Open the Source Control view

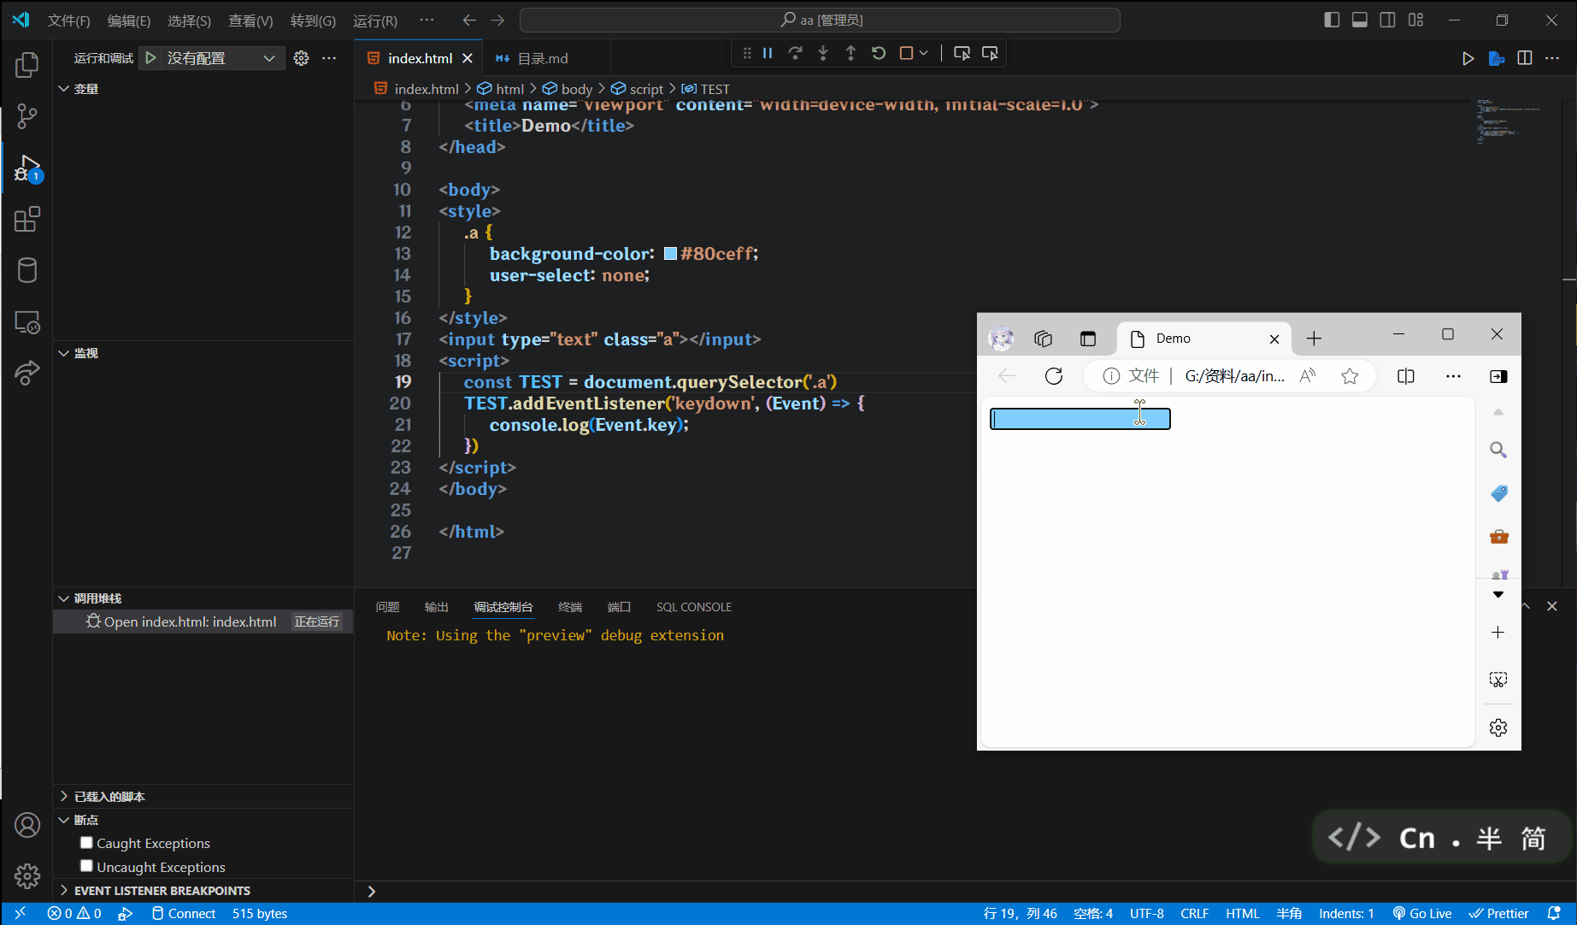pos(27,116)
